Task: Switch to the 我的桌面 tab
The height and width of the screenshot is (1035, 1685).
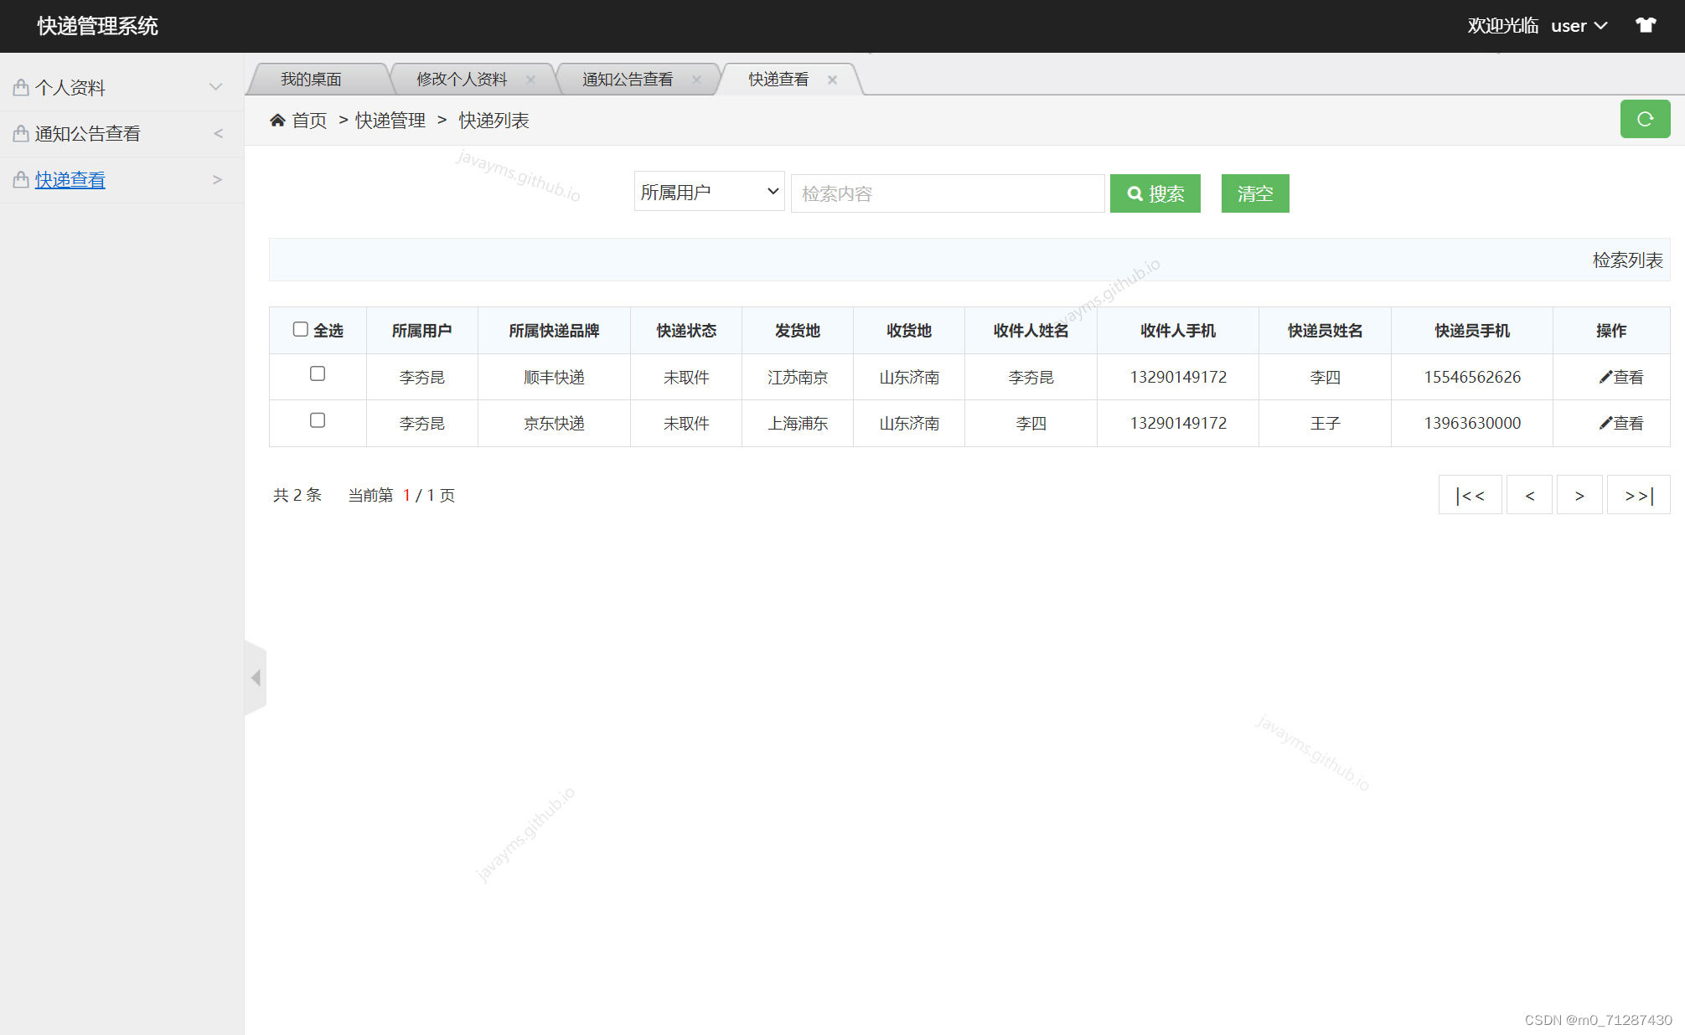Action: pyautogui.click(x=313, y=79)
